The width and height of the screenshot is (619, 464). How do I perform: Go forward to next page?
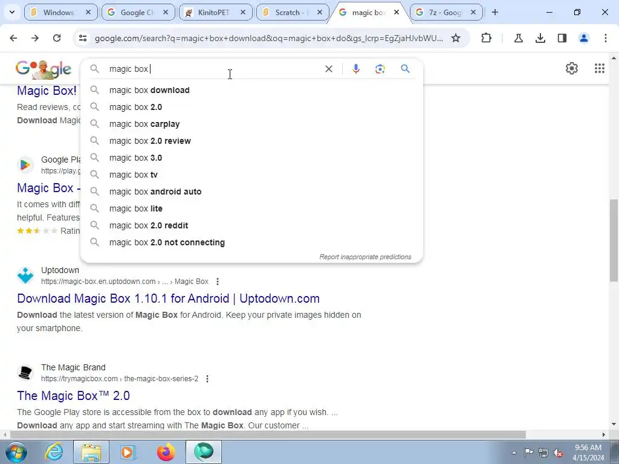coord(35,38)
